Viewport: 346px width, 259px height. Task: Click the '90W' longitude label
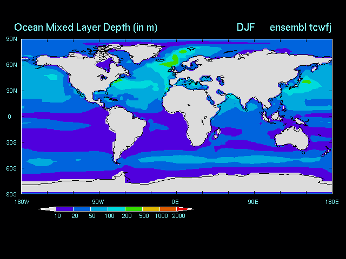click(98, 202)
